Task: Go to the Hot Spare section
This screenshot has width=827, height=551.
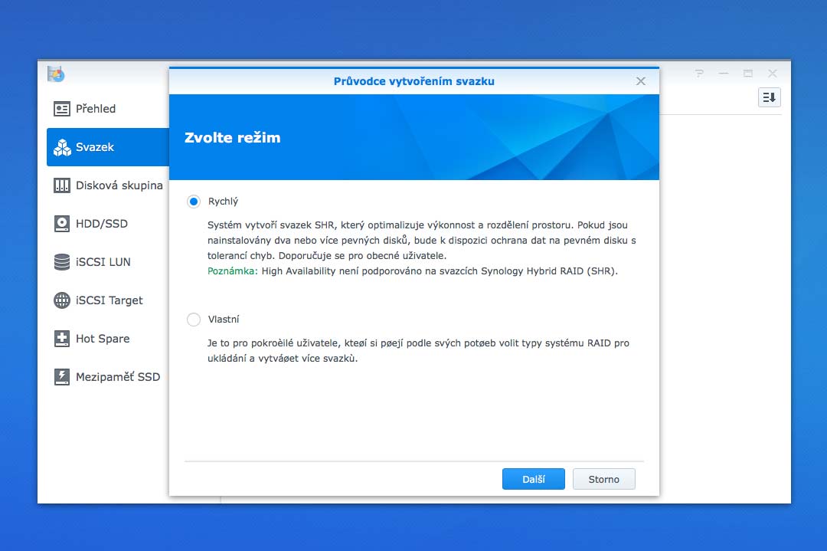Action: coord(103,339)
